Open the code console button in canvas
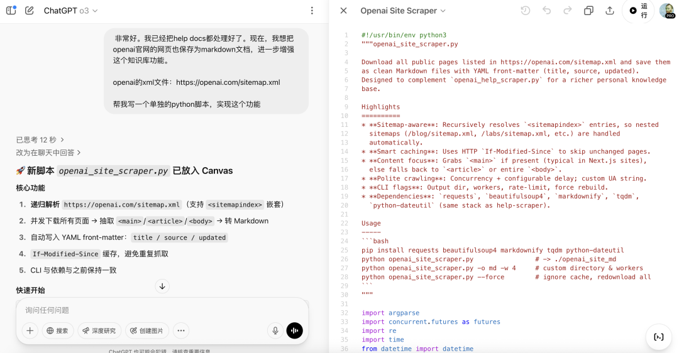679x353 pixels. coord(659,337)
